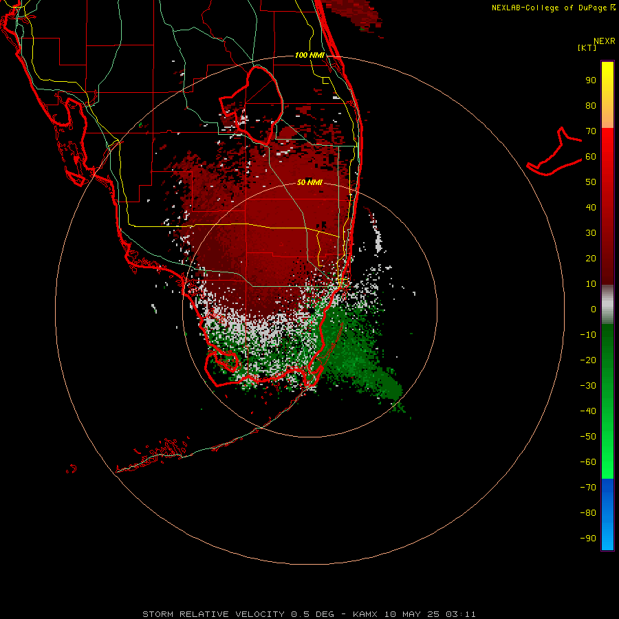The width and height of the screenshot is (619, 619).
Task: Click the 10 MAY 25 03:11 timestamp
Action: pyautogui.click(x=429, y=614)
